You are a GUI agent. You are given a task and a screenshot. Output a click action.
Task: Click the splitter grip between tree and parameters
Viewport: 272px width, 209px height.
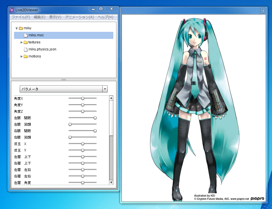pyautogui.click(x=64, y=79)
